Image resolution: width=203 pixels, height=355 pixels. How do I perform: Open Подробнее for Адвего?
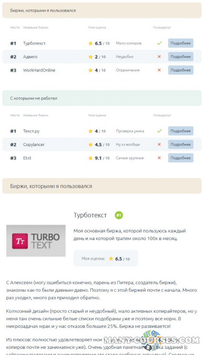coord(181,57)
